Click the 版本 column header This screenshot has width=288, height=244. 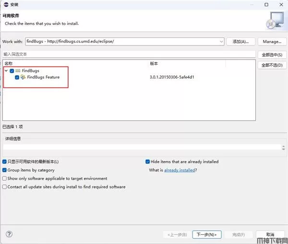coord(187,63)
